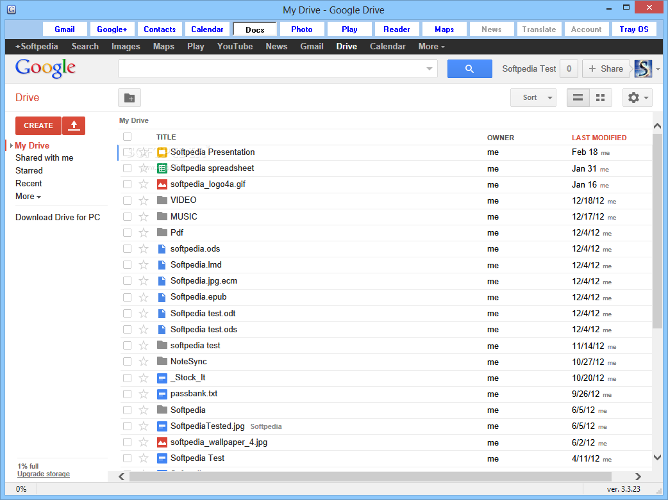
Task: Toggle the select-all checkbox in the header
Action: [128, 136]
